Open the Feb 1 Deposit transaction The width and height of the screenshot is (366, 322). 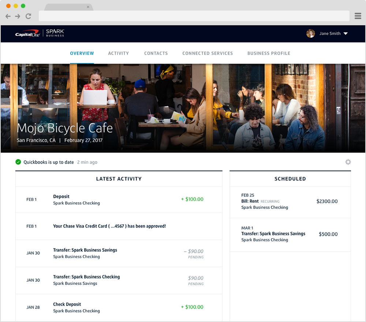click(119, 199)
